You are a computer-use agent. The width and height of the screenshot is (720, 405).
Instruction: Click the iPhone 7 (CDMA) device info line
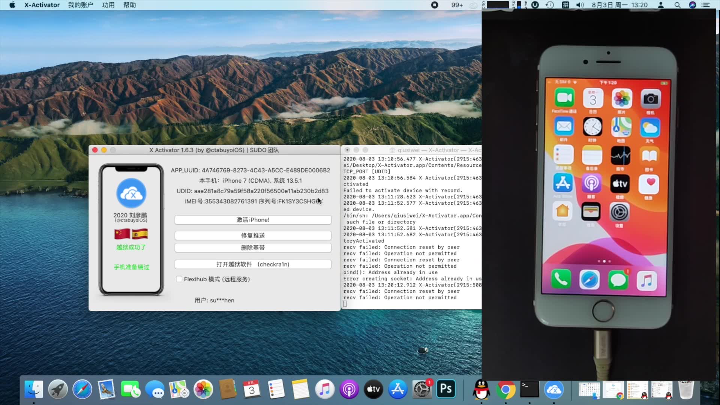tap(250, 181)
